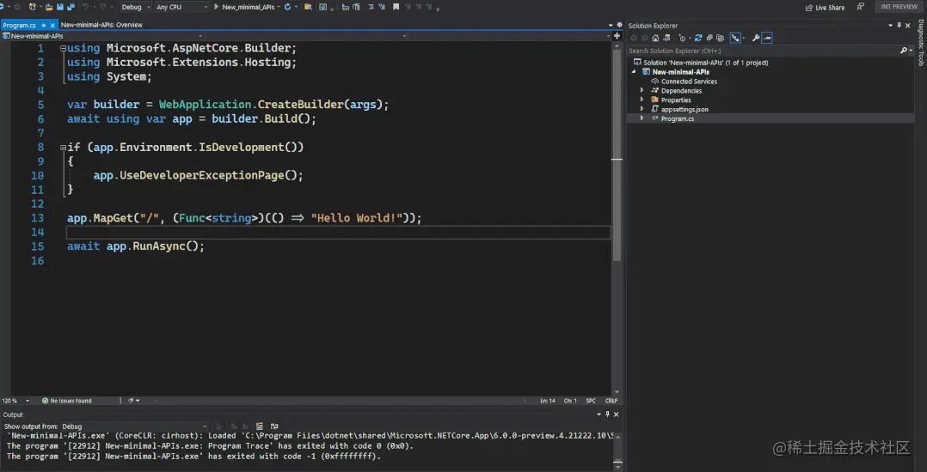
Task: Click Switch Views icon beside Home in Solution Explorer
Action: (667, 38)
